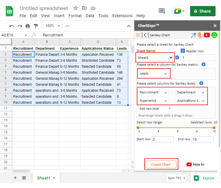Screen dimensions: 221x188
Task: Click the Start row input field
Action: click(163, 139)
